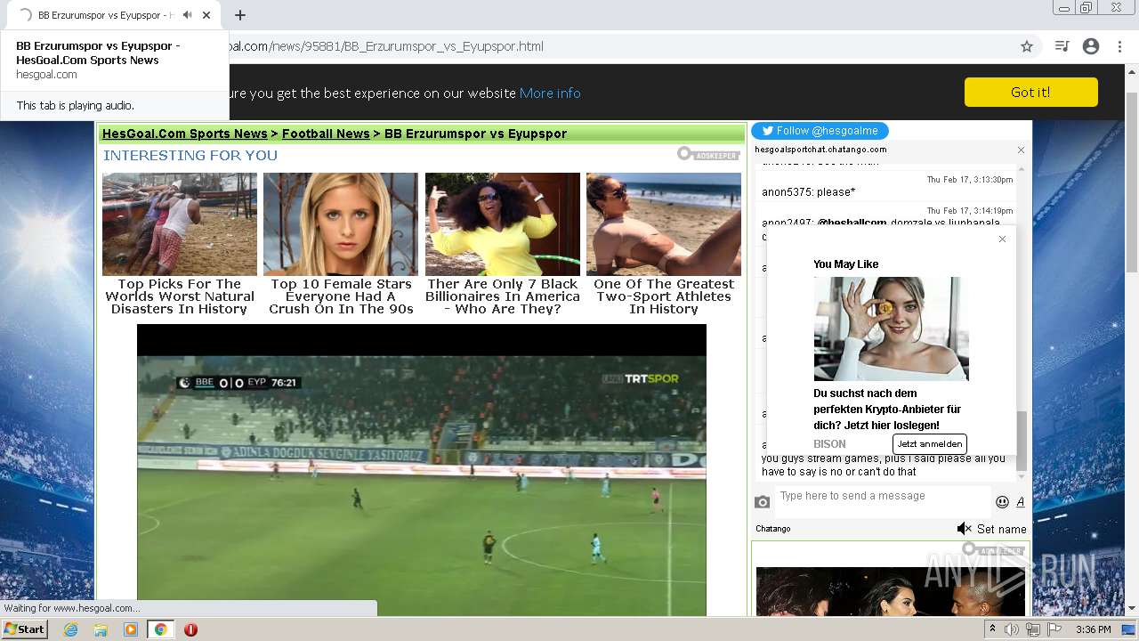Click the camera icon in chat
The height and width of the screenshot is (641, 1139).
[762, 502]
